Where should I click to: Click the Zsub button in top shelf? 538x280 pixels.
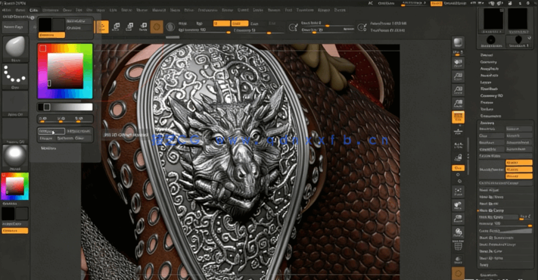point(254,23)
